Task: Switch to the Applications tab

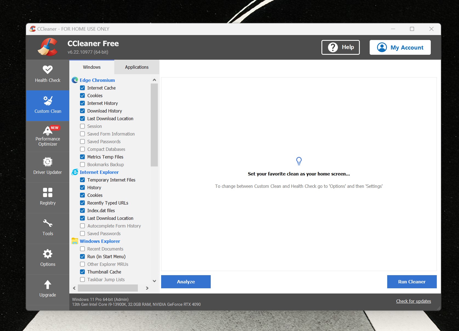Action: click(137, 67)
